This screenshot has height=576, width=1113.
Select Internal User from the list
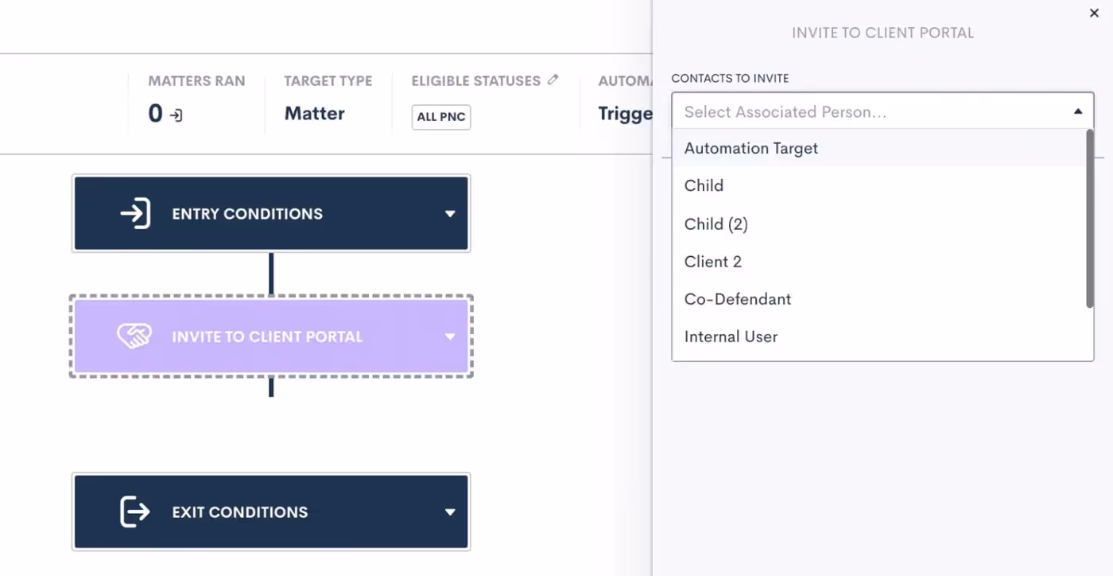coord(879,337)
